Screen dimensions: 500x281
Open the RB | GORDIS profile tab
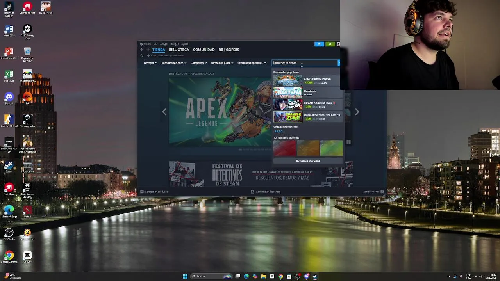tap(229, 50)
